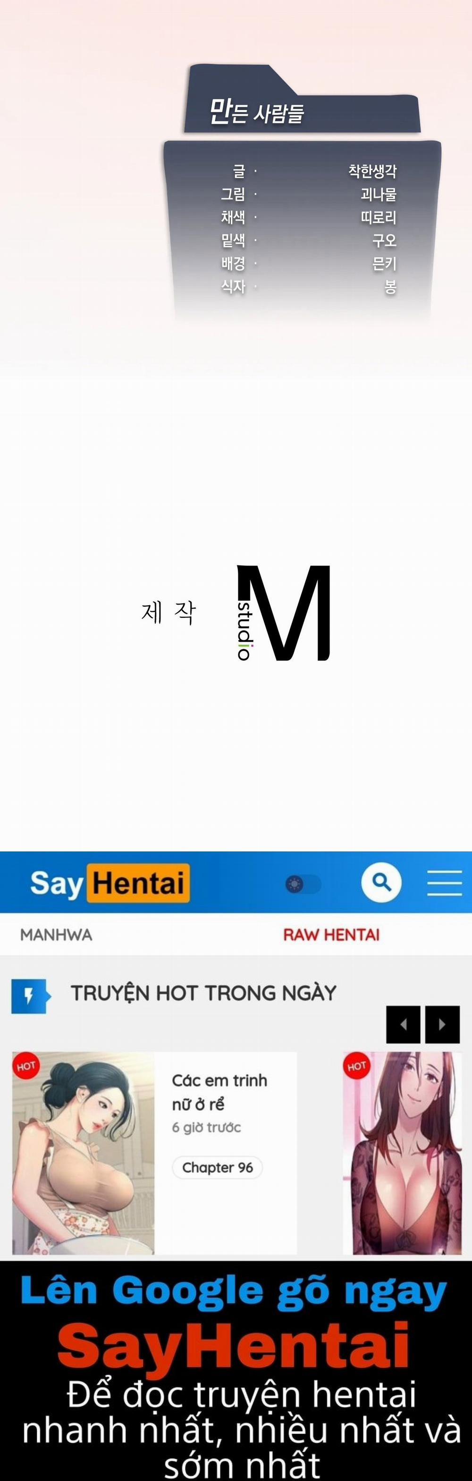
Task: Click the HOT badge on second cover
Action: click(x=356, y=1066)
